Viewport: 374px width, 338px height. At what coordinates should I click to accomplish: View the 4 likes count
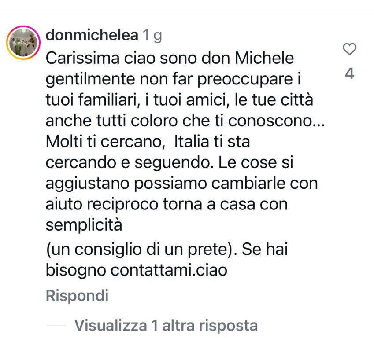point(349,73)
